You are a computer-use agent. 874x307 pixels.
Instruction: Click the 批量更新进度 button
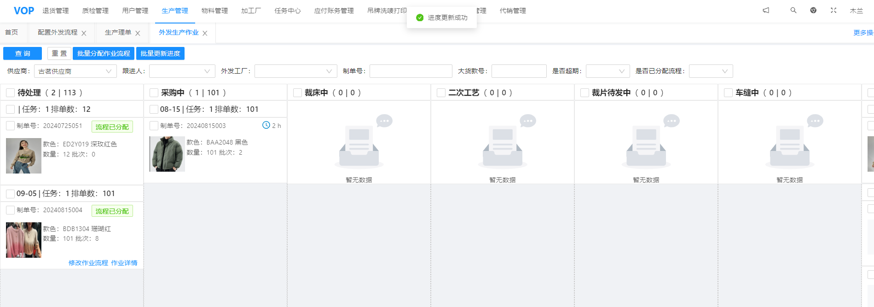pos(160,53)
